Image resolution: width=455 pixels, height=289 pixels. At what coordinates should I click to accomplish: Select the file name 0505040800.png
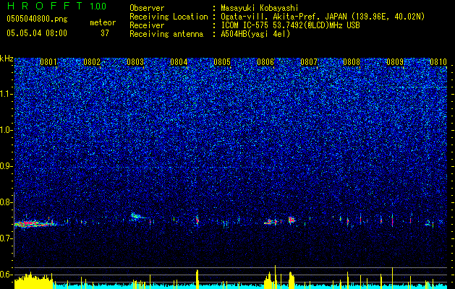[x=37, y=19]
